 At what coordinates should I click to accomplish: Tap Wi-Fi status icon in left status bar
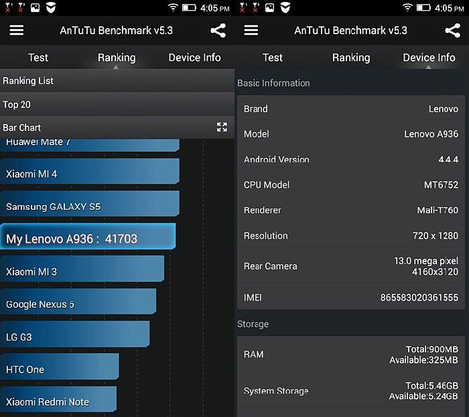pos(173,7)
